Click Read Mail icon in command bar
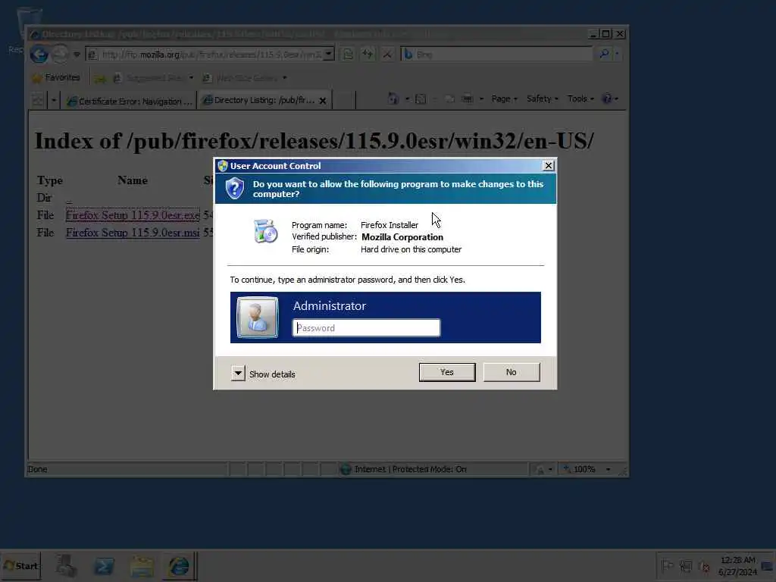The height and width of the screenshot is (582, 776). point(449,99)
